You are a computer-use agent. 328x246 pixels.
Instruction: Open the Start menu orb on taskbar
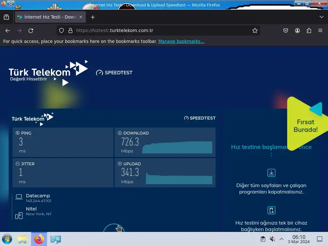click(x=7, y=239)
